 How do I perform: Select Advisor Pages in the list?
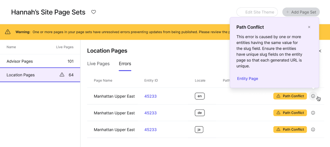tap(40, 61)
